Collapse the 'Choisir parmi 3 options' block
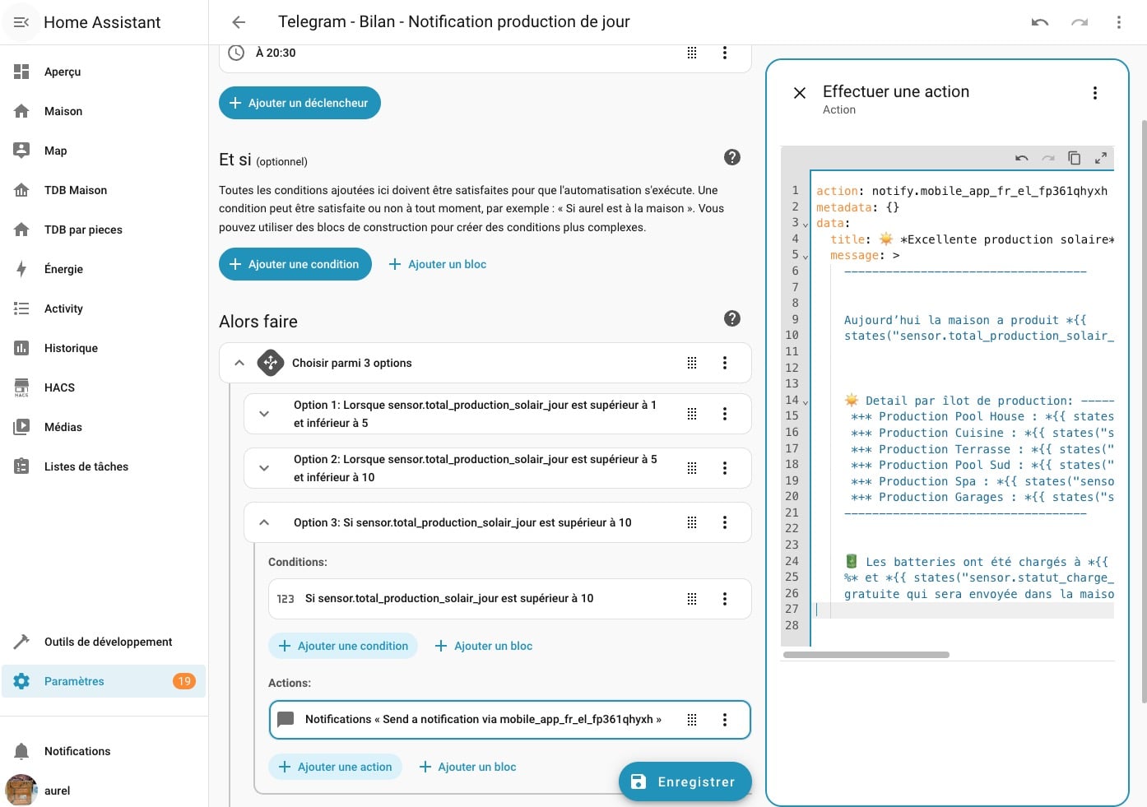This screenshot has height=807, width=1147. tap(239, 363)
